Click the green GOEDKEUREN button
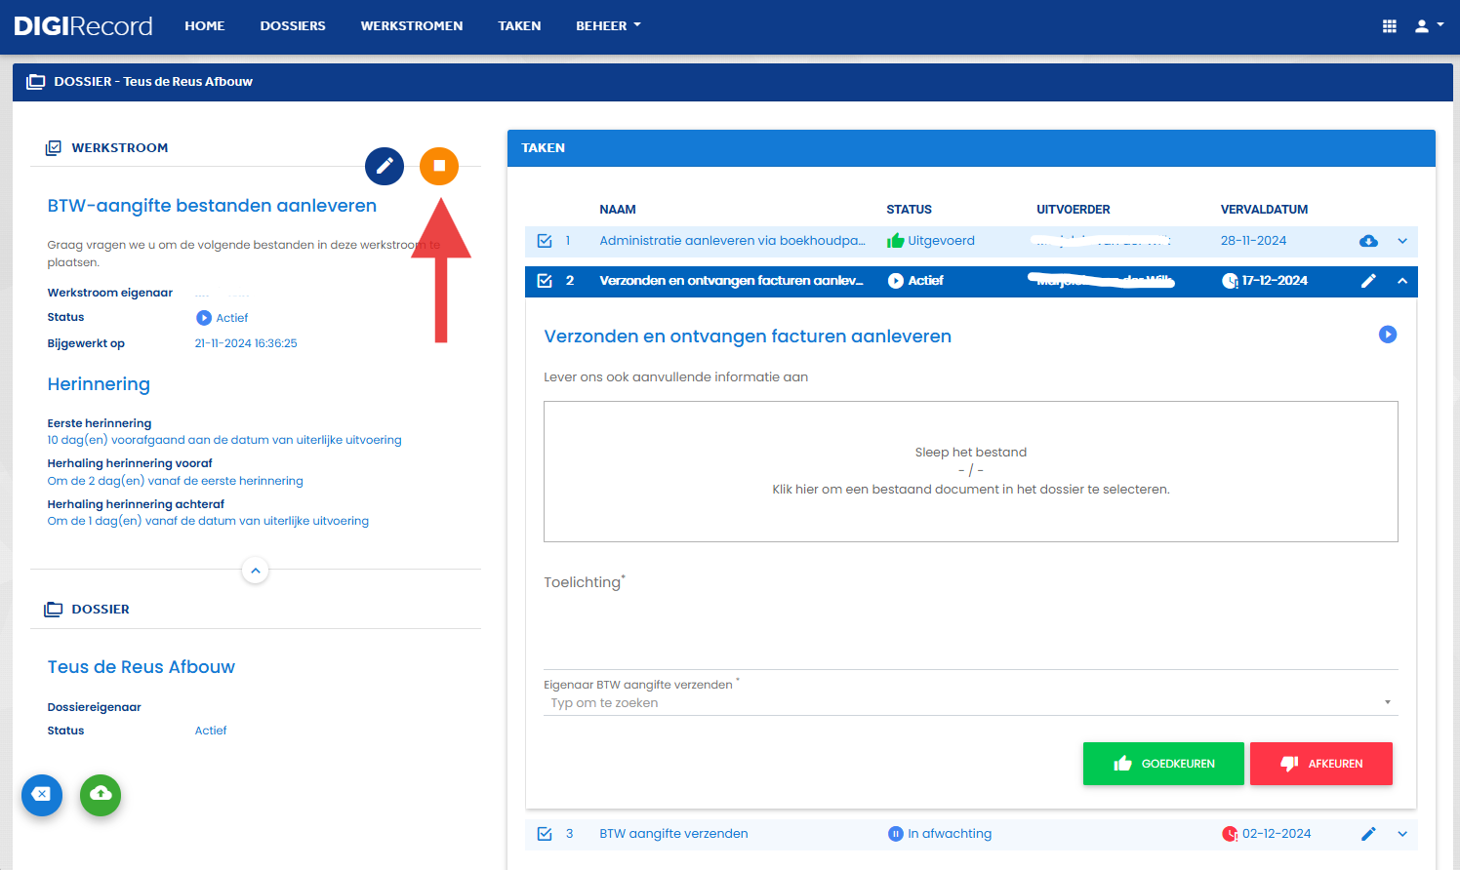This screenshot has width=1460, height=870. 1163,764
